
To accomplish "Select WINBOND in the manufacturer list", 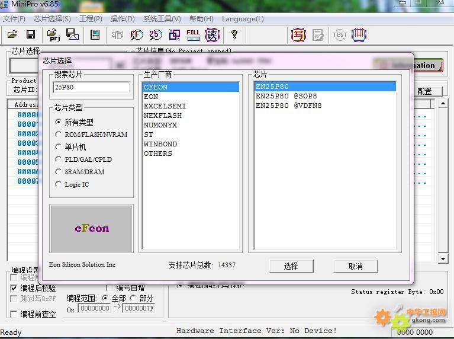I will point(191,144).
